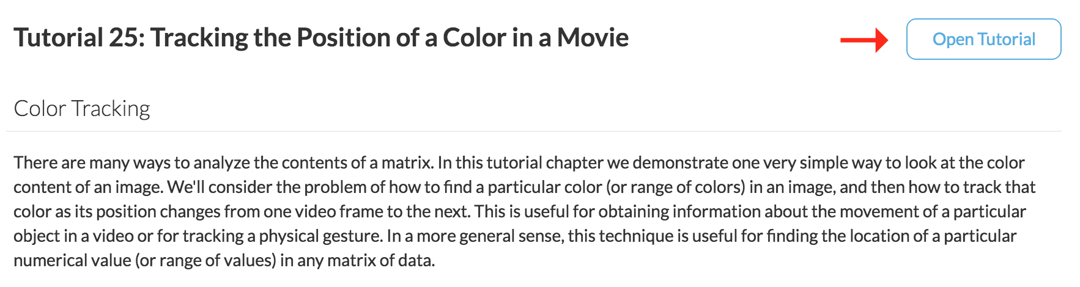Click the word "Position" in the title
This screenshot has width=1080, height=287.
tap(344, 37)
